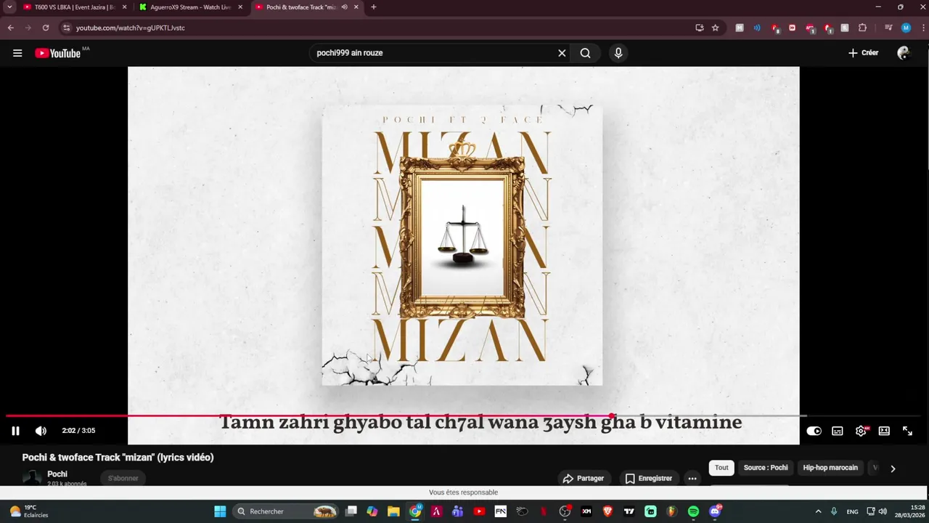The width and height of the screenshot is (929, 523).
Task: Close the AguerroX9 Stream tab
Action: pos(240,7)
